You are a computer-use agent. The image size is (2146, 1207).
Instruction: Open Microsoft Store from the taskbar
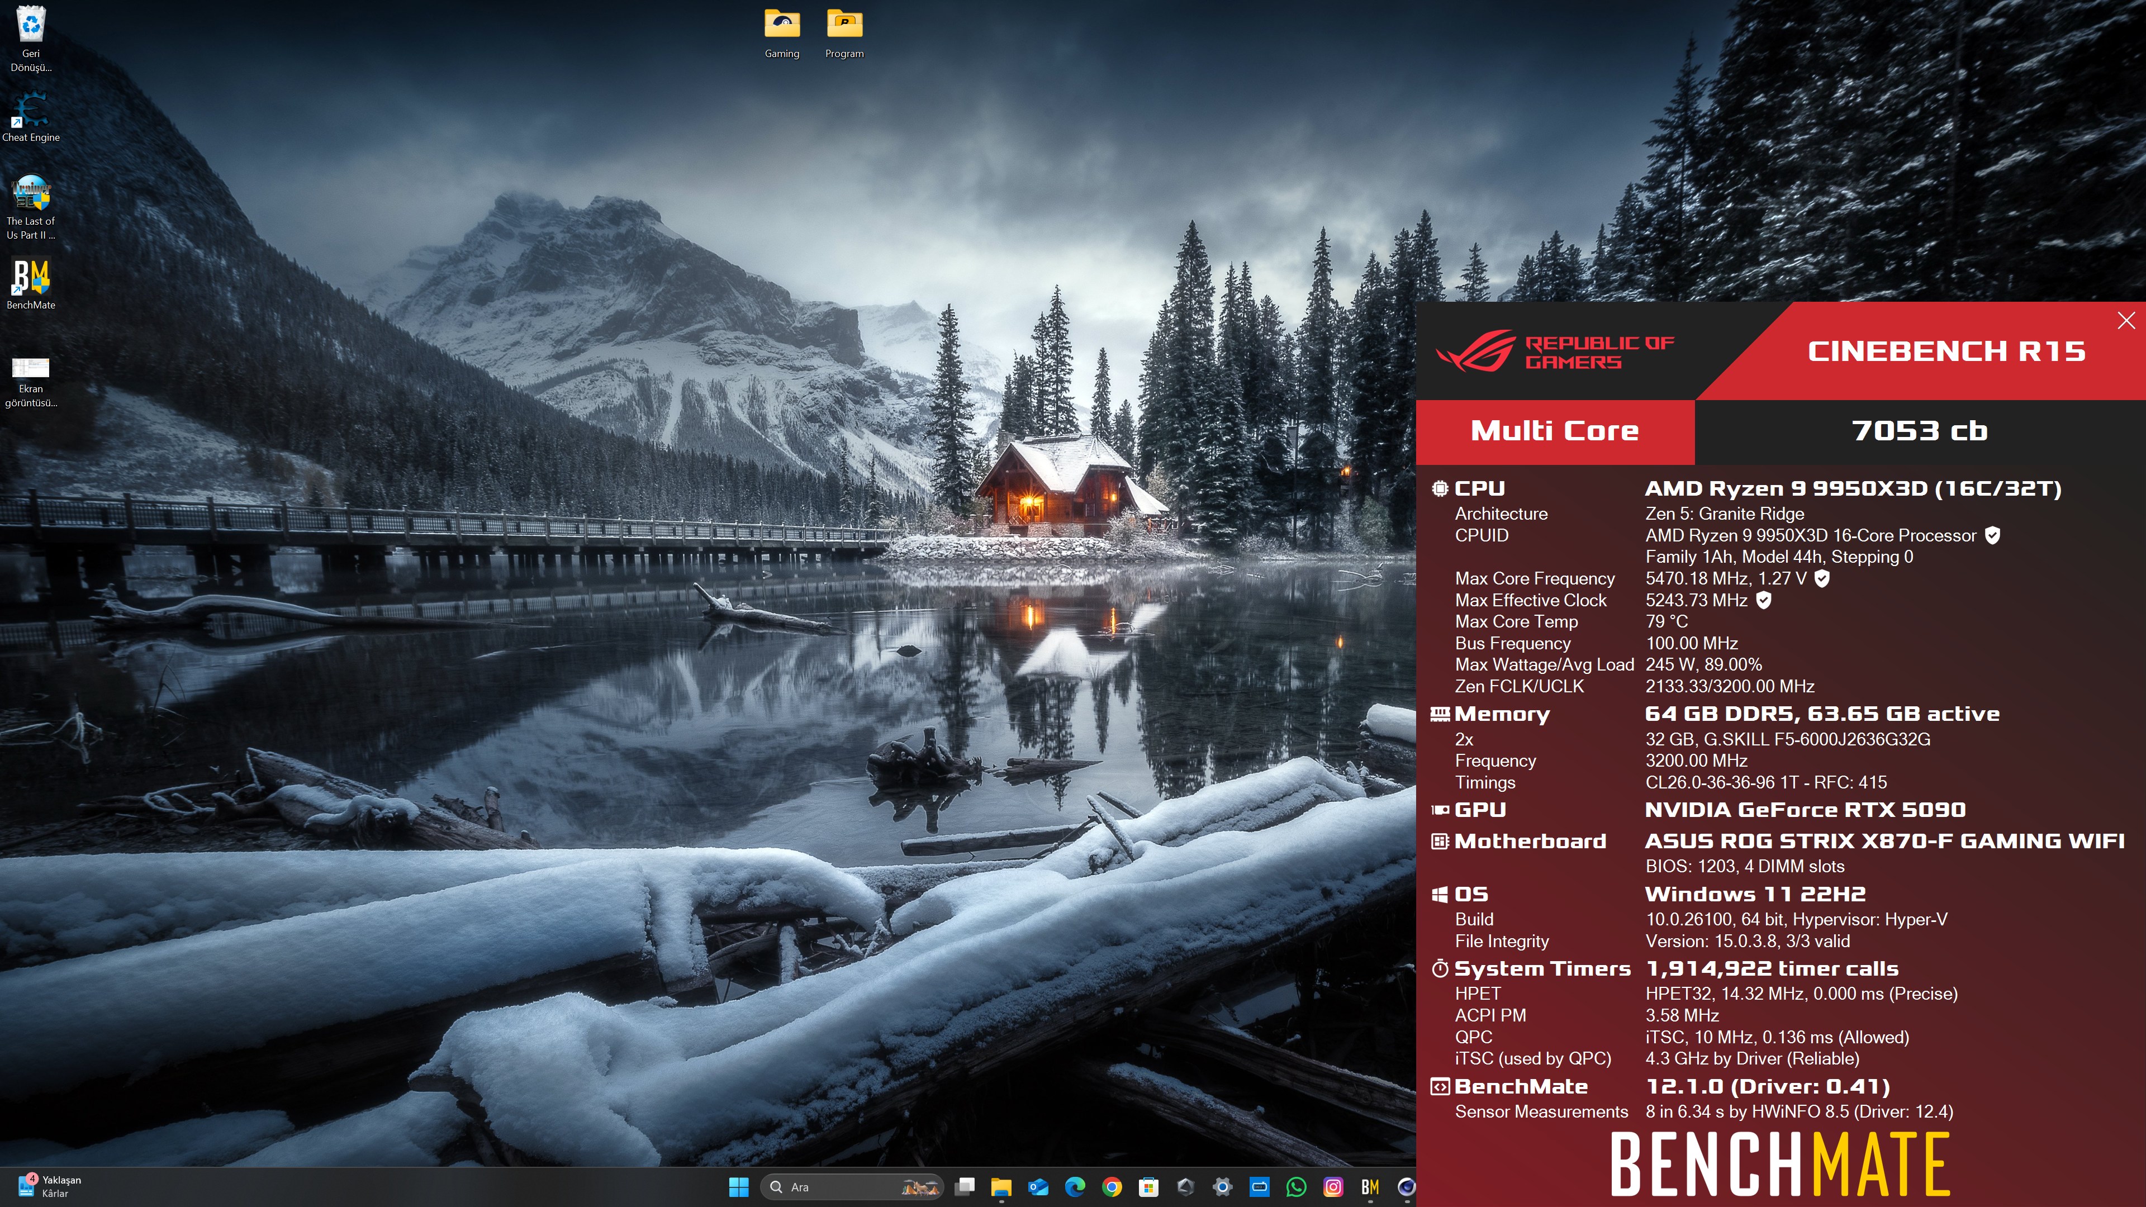[x=1149, y=1186]
